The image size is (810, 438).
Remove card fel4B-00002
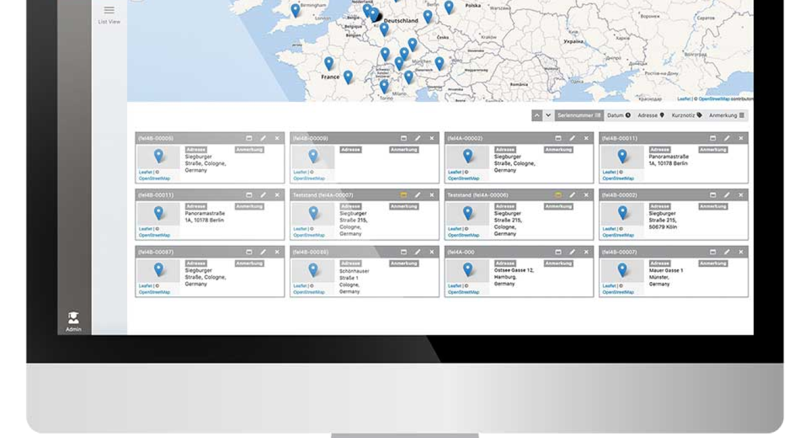(x=741, y=195)
